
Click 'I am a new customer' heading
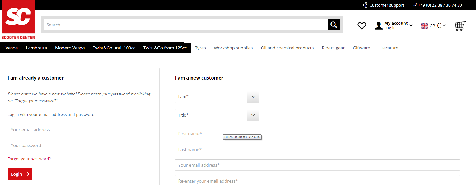(199, 78)
